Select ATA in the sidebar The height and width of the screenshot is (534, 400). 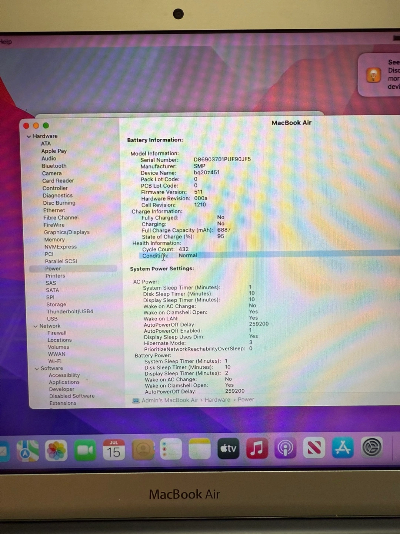point(46,144)
